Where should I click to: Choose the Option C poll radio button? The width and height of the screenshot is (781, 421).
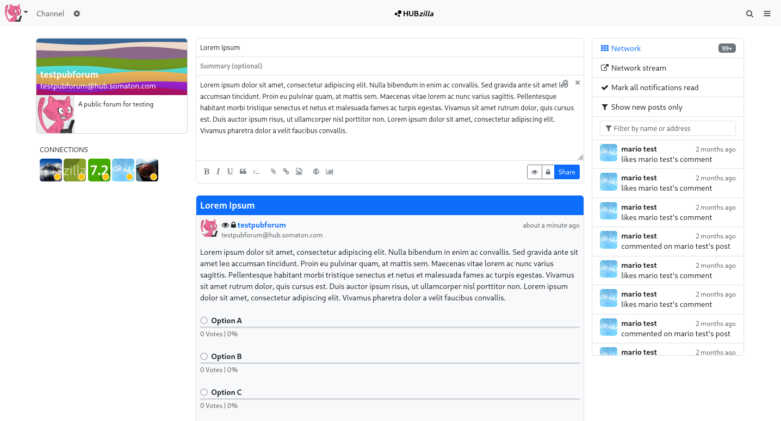pos(204,392)
